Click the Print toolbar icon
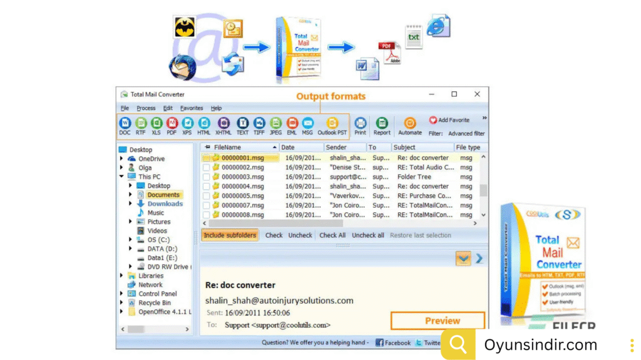This screenshot has width=641, height=360. click(x=360, y=123)
